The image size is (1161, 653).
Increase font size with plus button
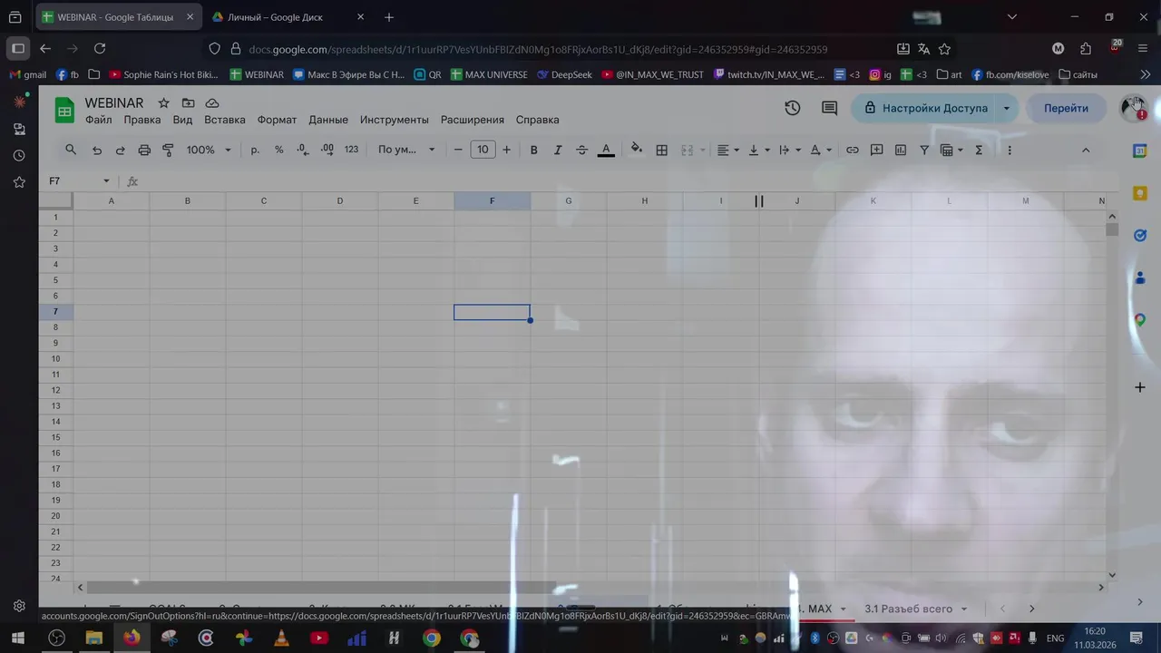tap(506, 150)
